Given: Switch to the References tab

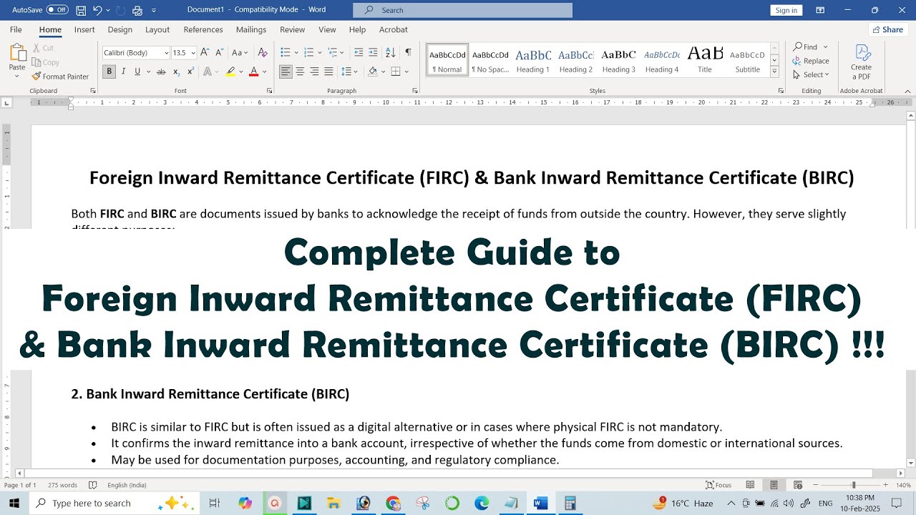Looking at the screenshot, I should pyautogui.click(x=203, y=29).
